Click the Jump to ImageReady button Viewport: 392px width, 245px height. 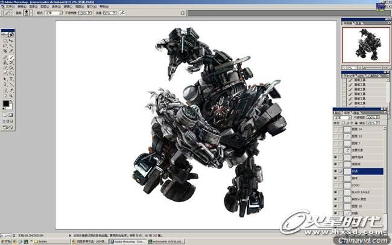click(x=8, y=127)
